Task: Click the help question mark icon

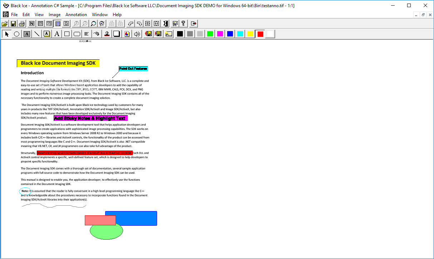Action: (183, 24)
